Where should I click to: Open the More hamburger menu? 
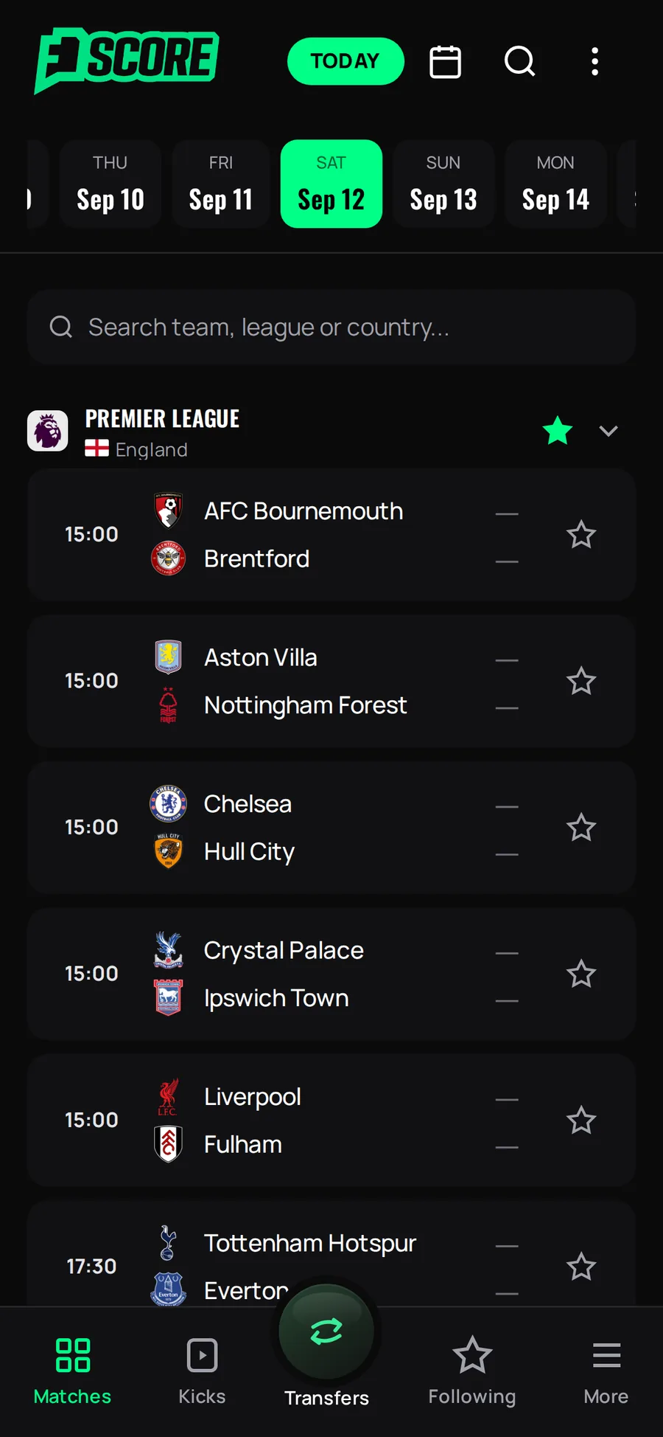tap(606, 1371)
